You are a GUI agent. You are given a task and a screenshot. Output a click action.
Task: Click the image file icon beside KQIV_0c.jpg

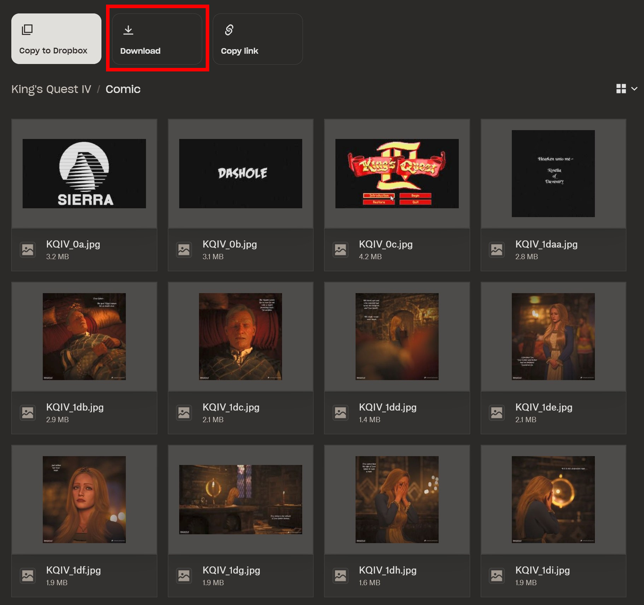pos(341,250)
